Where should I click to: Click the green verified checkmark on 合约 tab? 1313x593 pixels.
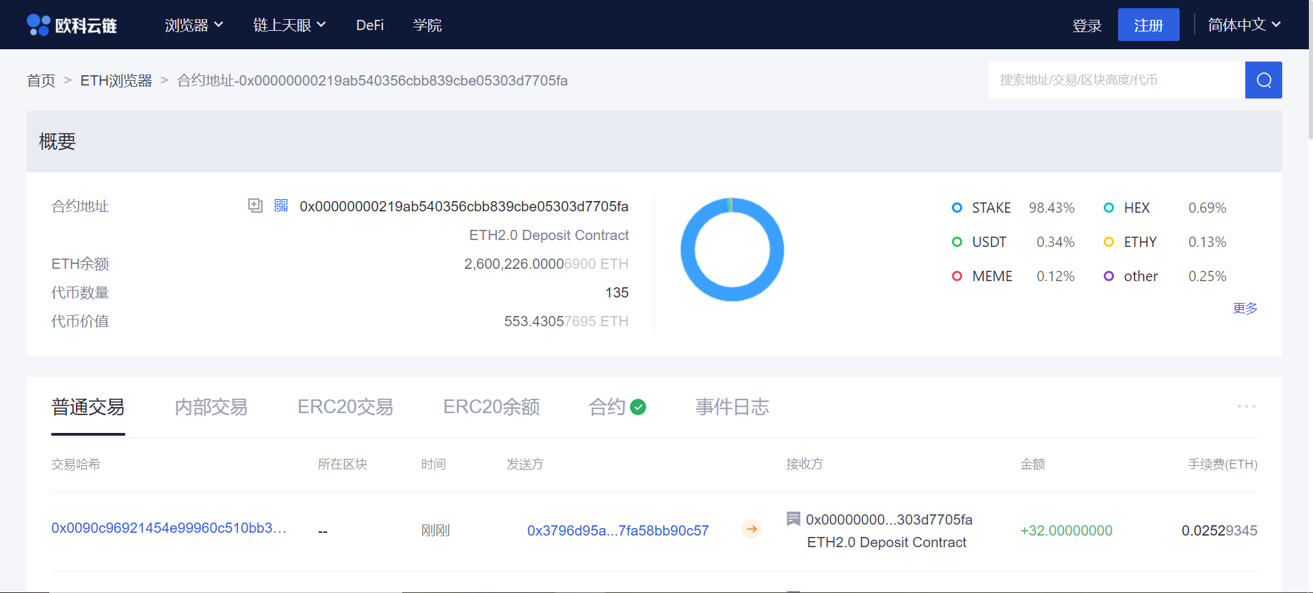tap(638, 407)
